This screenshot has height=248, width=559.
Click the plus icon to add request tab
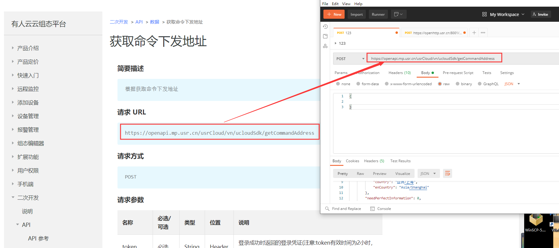point(474,33)
